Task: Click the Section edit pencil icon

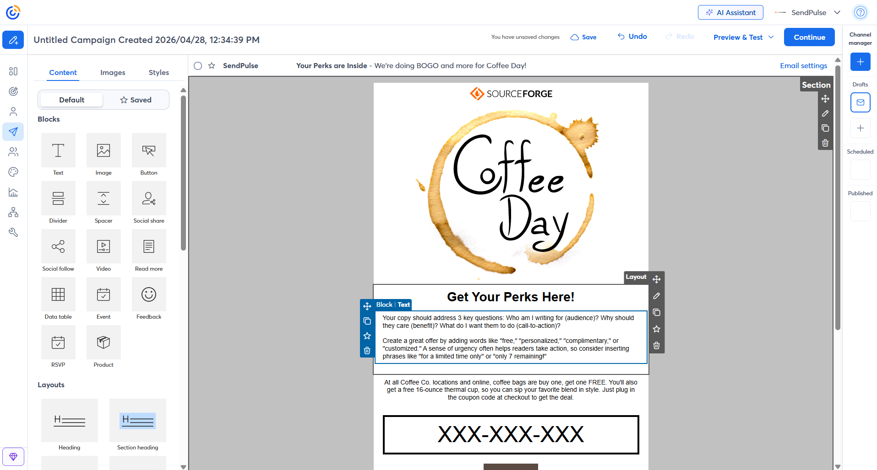Action: point(825,113)
